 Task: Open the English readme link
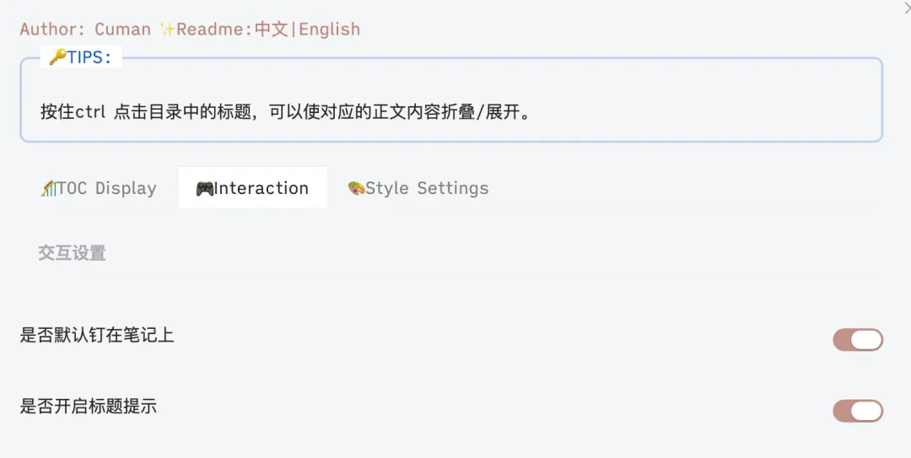click(330, 30)
